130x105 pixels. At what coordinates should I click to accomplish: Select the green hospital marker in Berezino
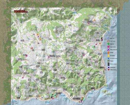click(94, 47)
